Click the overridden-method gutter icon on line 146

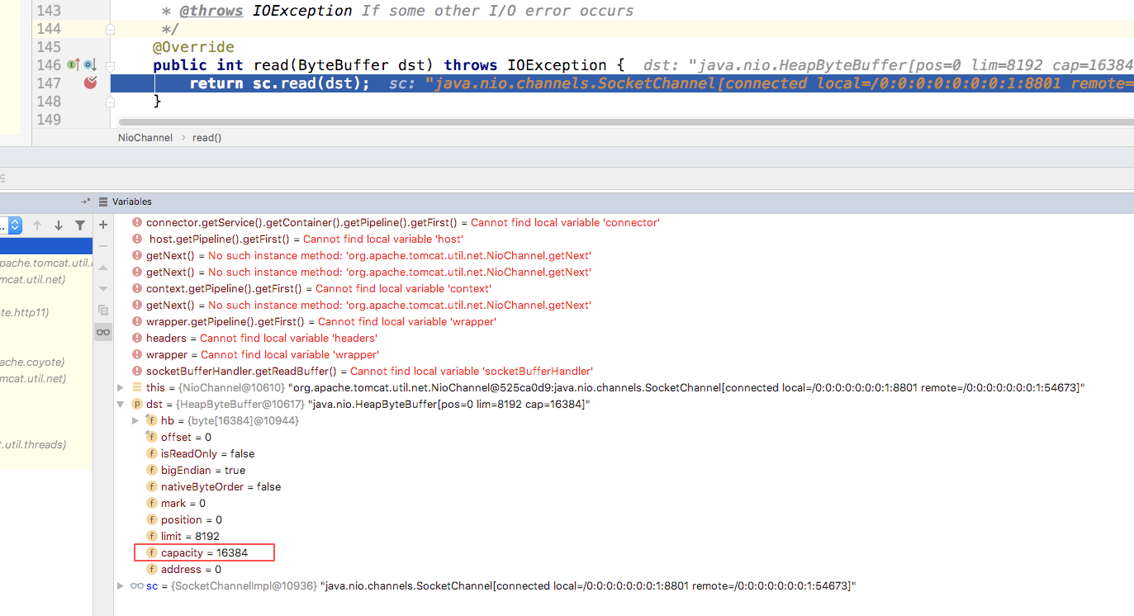click(89, 64)
